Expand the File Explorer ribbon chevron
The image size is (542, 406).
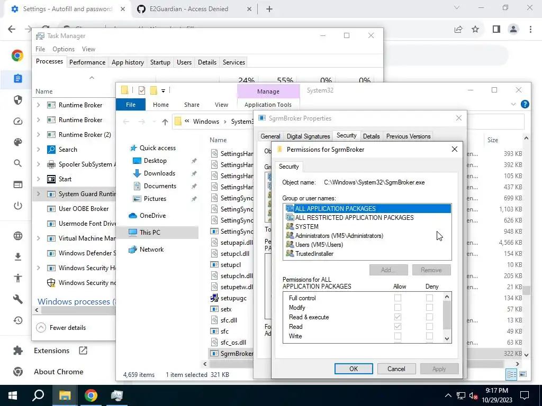513,104
